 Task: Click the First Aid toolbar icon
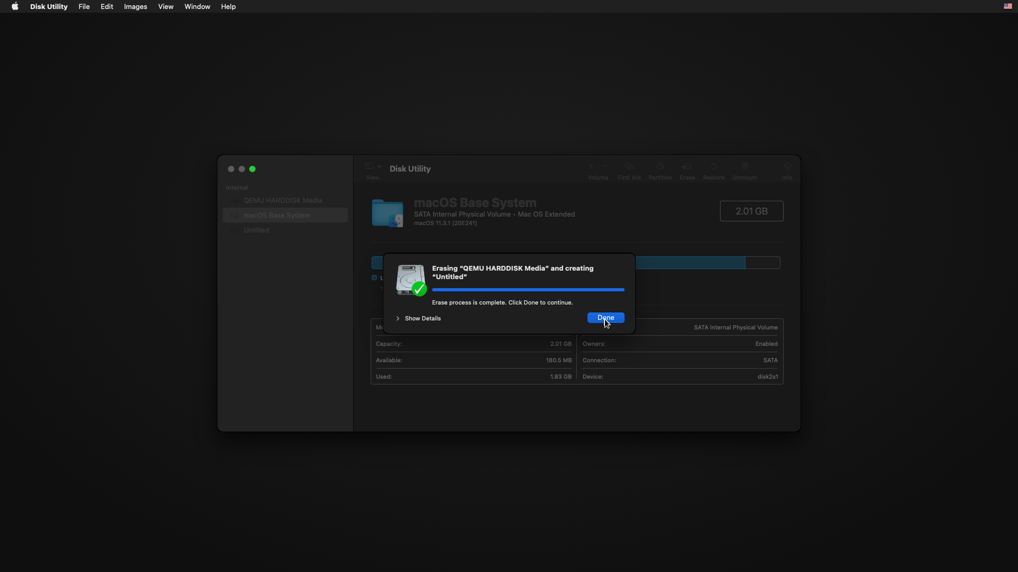point(629,167)
